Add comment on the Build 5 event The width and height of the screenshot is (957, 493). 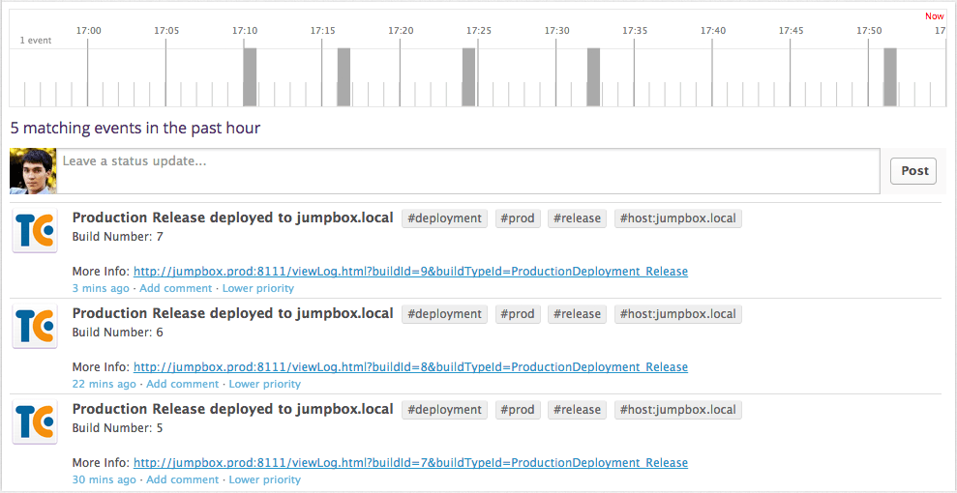point(182,479)
